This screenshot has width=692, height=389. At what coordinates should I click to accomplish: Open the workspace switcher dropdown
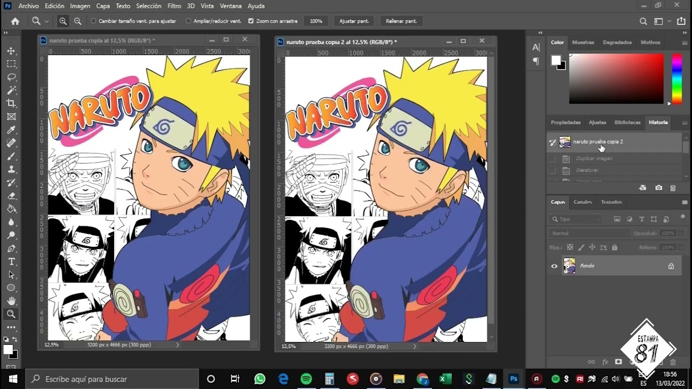pyautogui.click(x=661, y=21)
